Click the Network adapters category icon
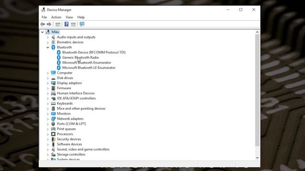Image resolution: width=305 pixels, height=171 pixels. coord(53,119)
